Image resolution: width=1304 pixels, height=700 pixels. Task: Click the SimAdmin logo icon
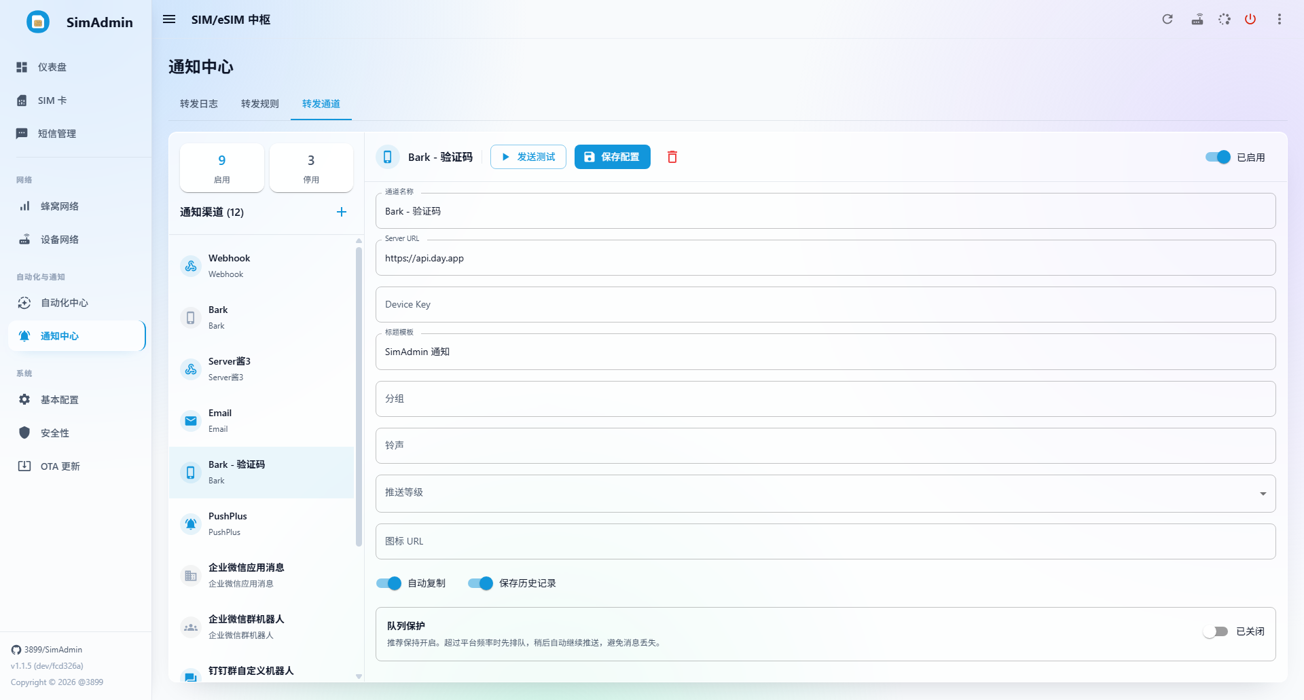(38, 22)
